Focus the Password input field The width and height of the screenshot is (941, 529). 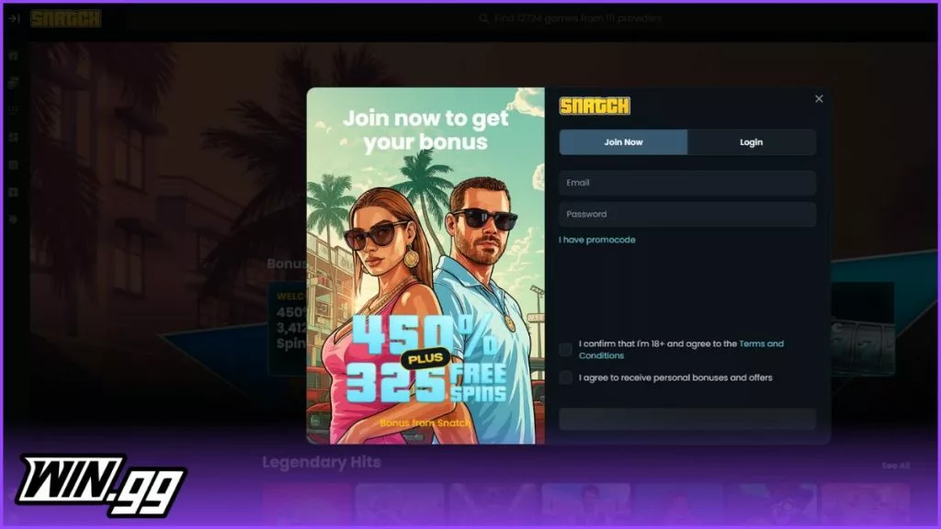[687, 214]
